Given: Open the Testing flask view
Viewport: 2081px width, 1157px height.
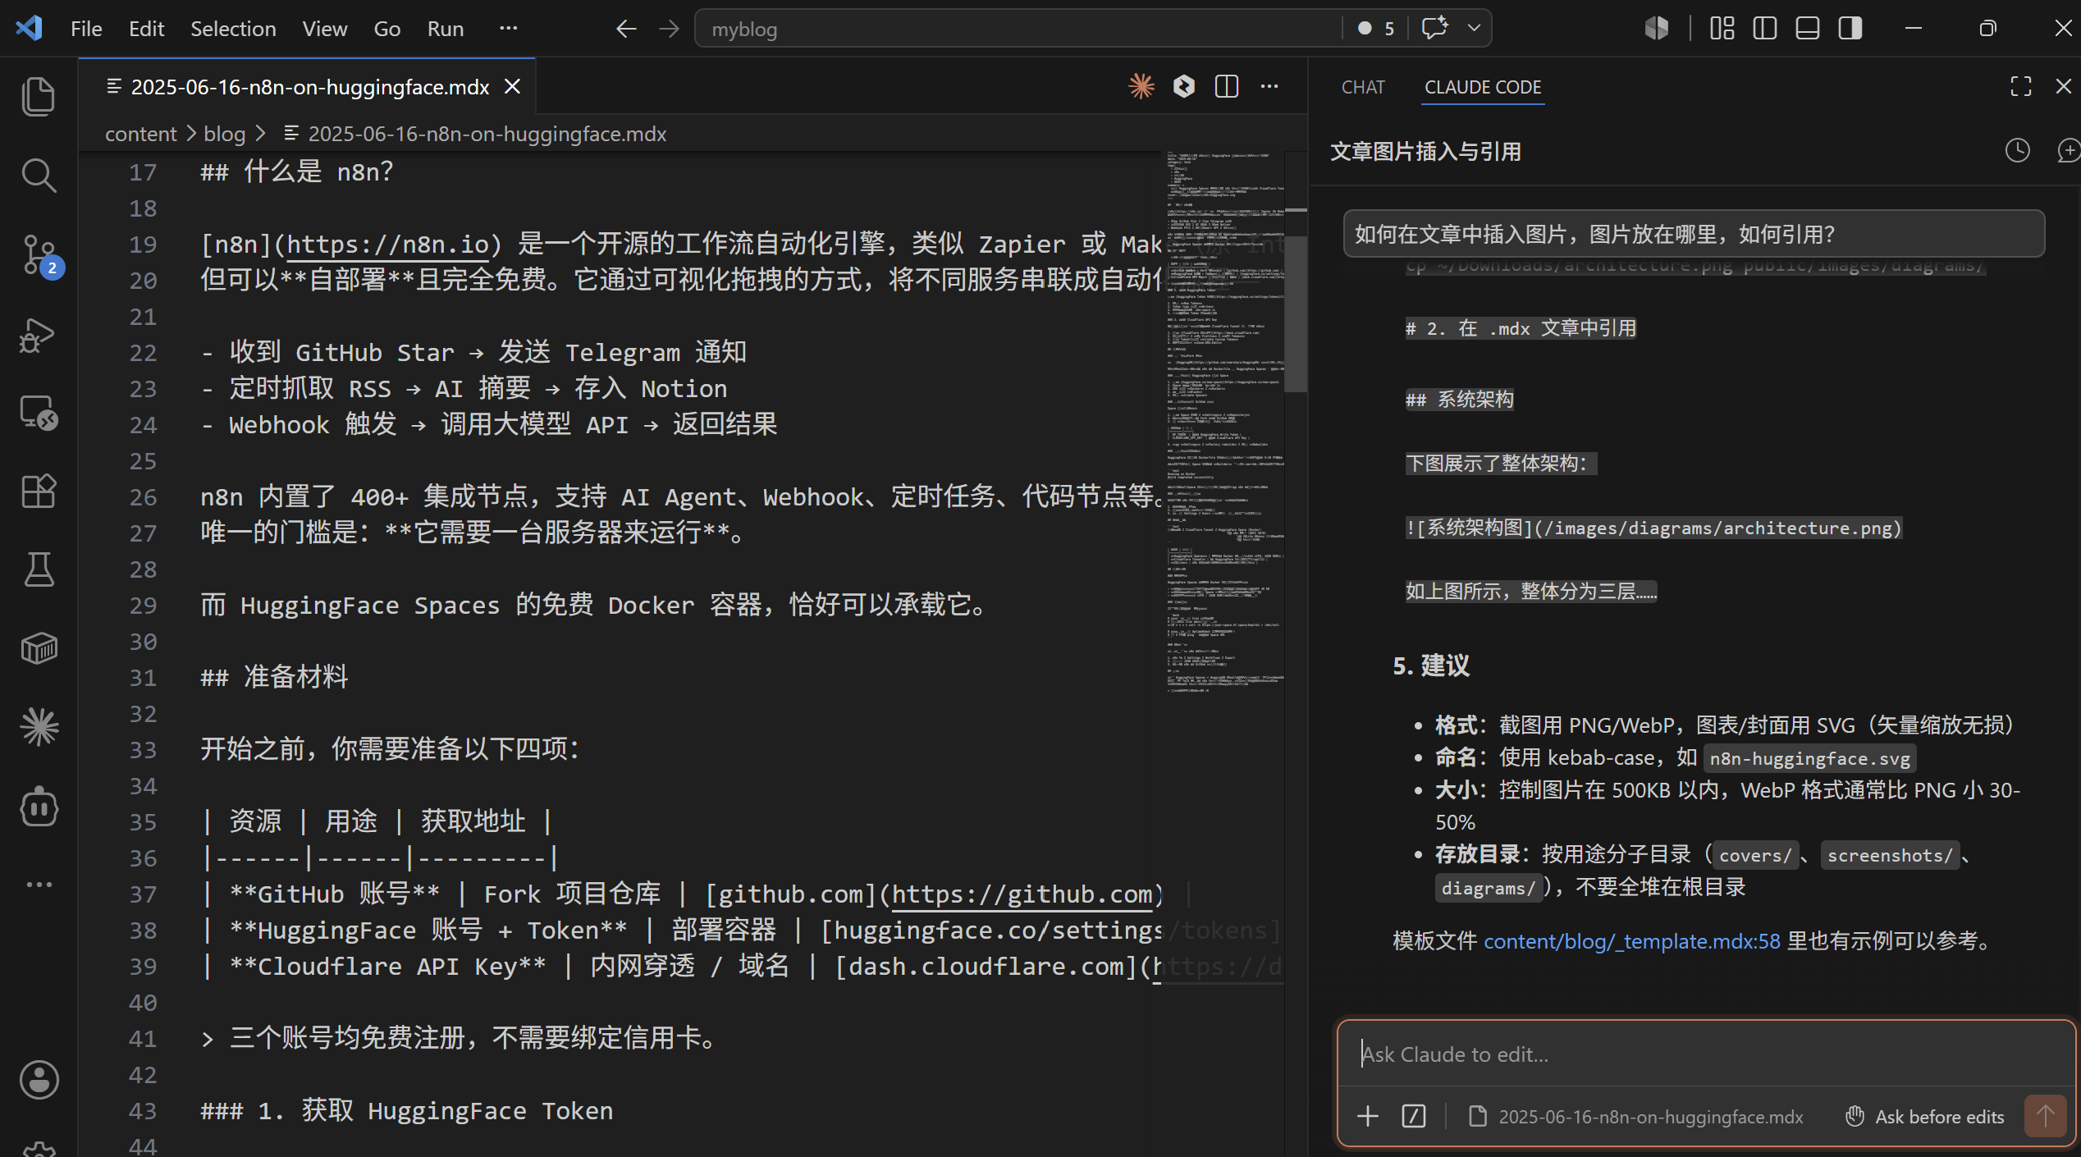Looking at the screenshot, I should (x=39, y=569).
